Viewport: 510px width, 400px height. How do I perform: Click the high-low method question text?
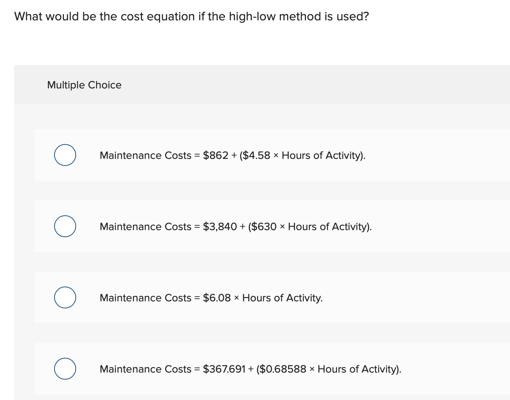pos(191,16)
